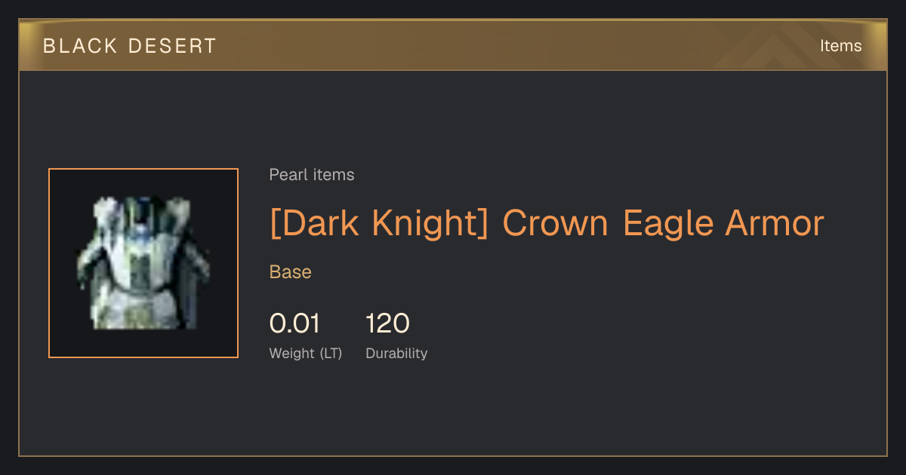Image resolution: width=906 pixels, height=475 pixels.
Task: Click the Durability label
Action: 396,353
